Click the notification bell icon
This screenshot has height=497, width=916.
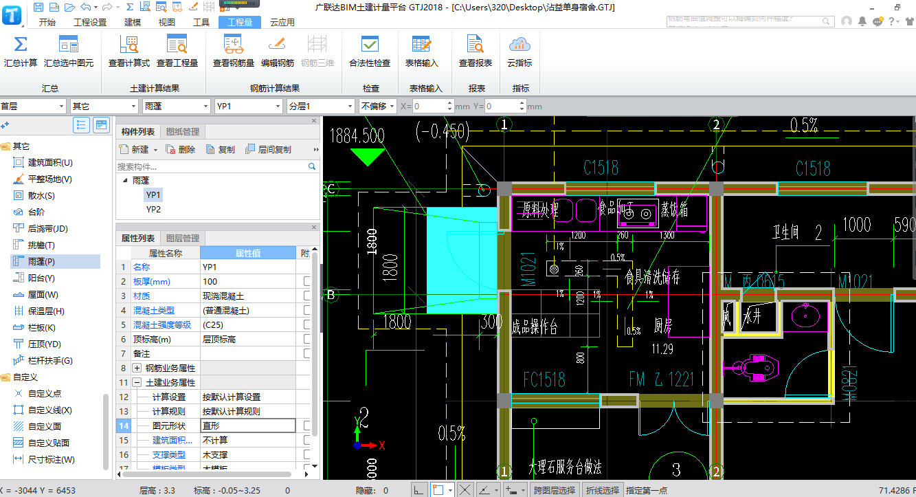[x=862, y=21]
